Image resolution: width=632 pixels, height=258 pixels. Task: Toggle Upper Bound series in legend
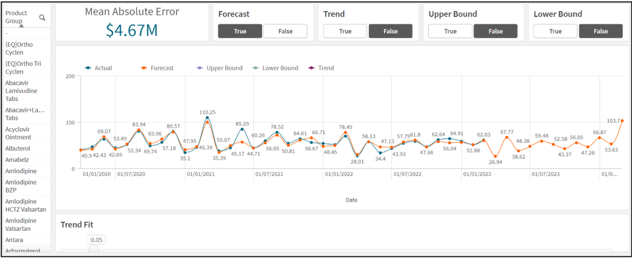(x=220, y=68)
